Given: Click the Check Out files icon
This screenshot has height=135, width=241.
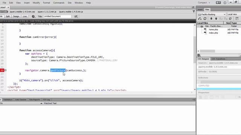Looking at the screenshot, I should point(221,18).
